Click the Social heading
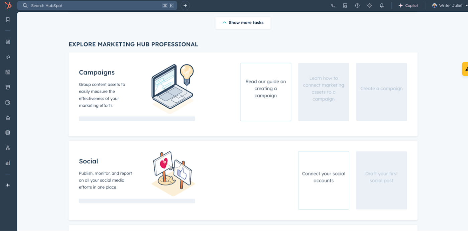Image resolution: width=468 pixels, height=231 pixels. [x=89, y=161]
